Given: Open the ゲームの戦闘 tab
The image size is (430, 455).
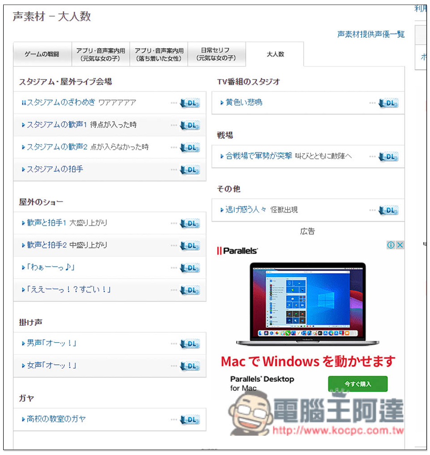Looking at the screenshot, I should pos(42,54).
